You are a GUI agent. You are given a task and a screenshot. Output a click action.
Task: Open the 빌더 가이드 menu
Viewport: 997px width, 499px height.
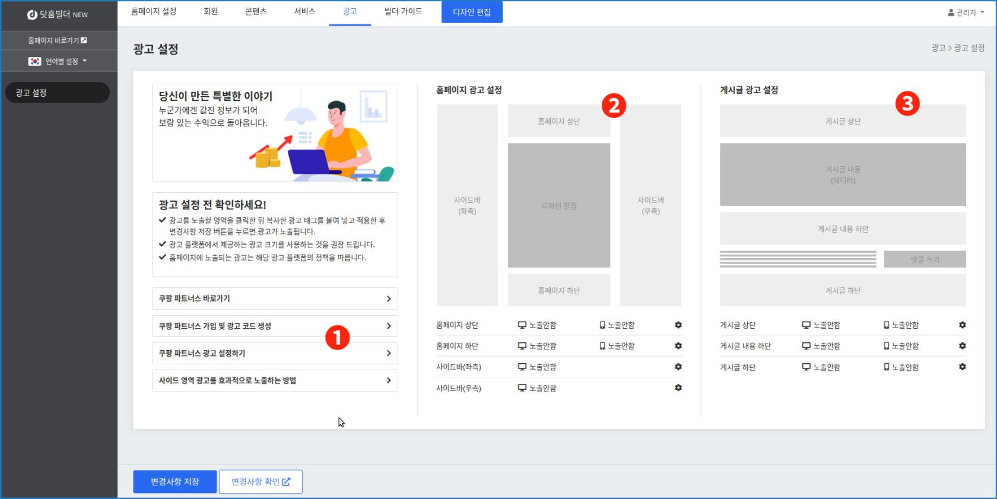pos(403,12)
